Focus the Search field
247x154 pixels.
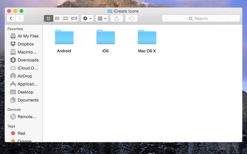point(201,18)
